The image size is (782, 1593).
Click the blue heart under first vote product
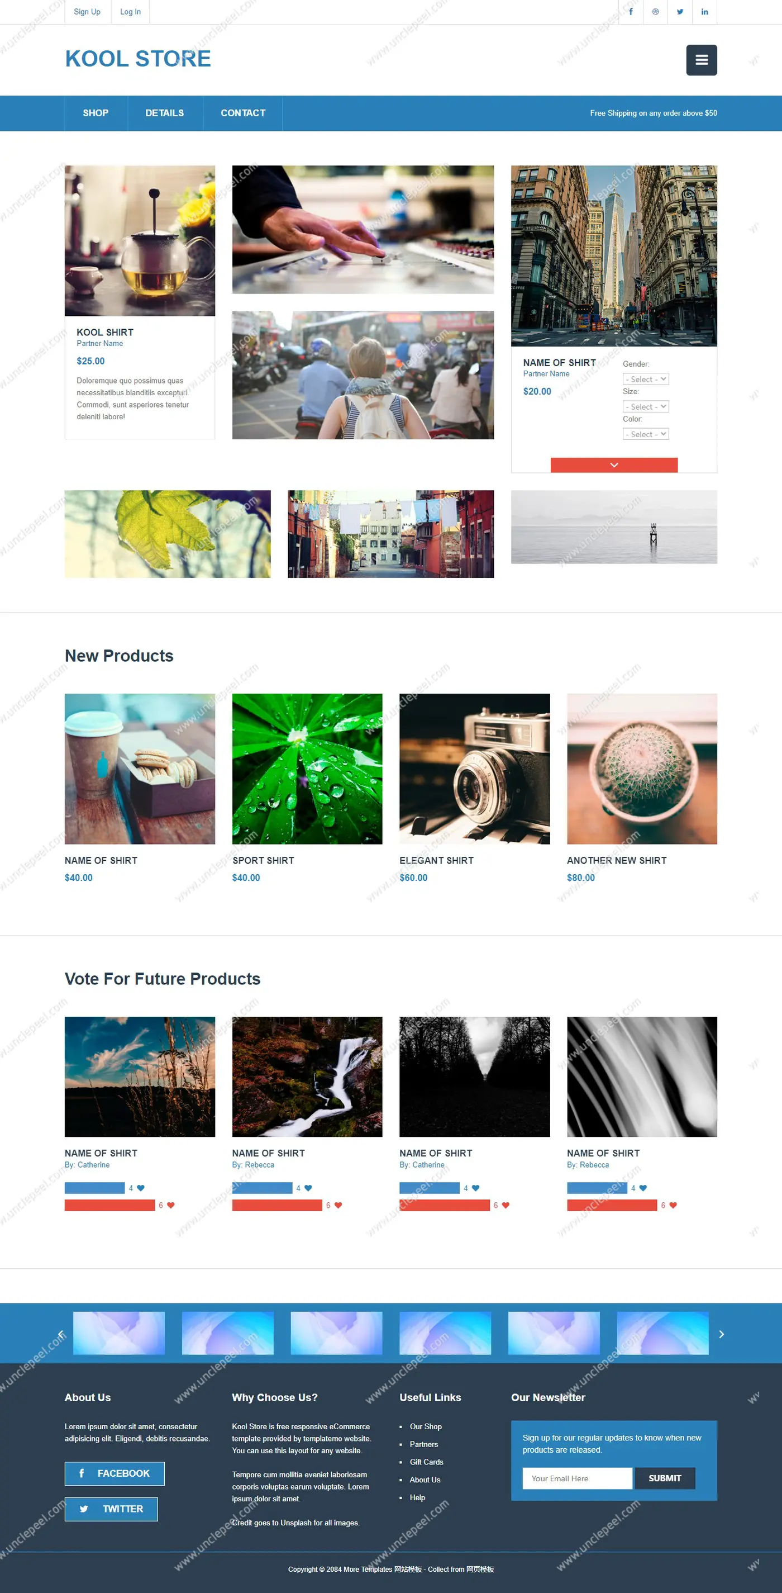tap(141, 1188)
